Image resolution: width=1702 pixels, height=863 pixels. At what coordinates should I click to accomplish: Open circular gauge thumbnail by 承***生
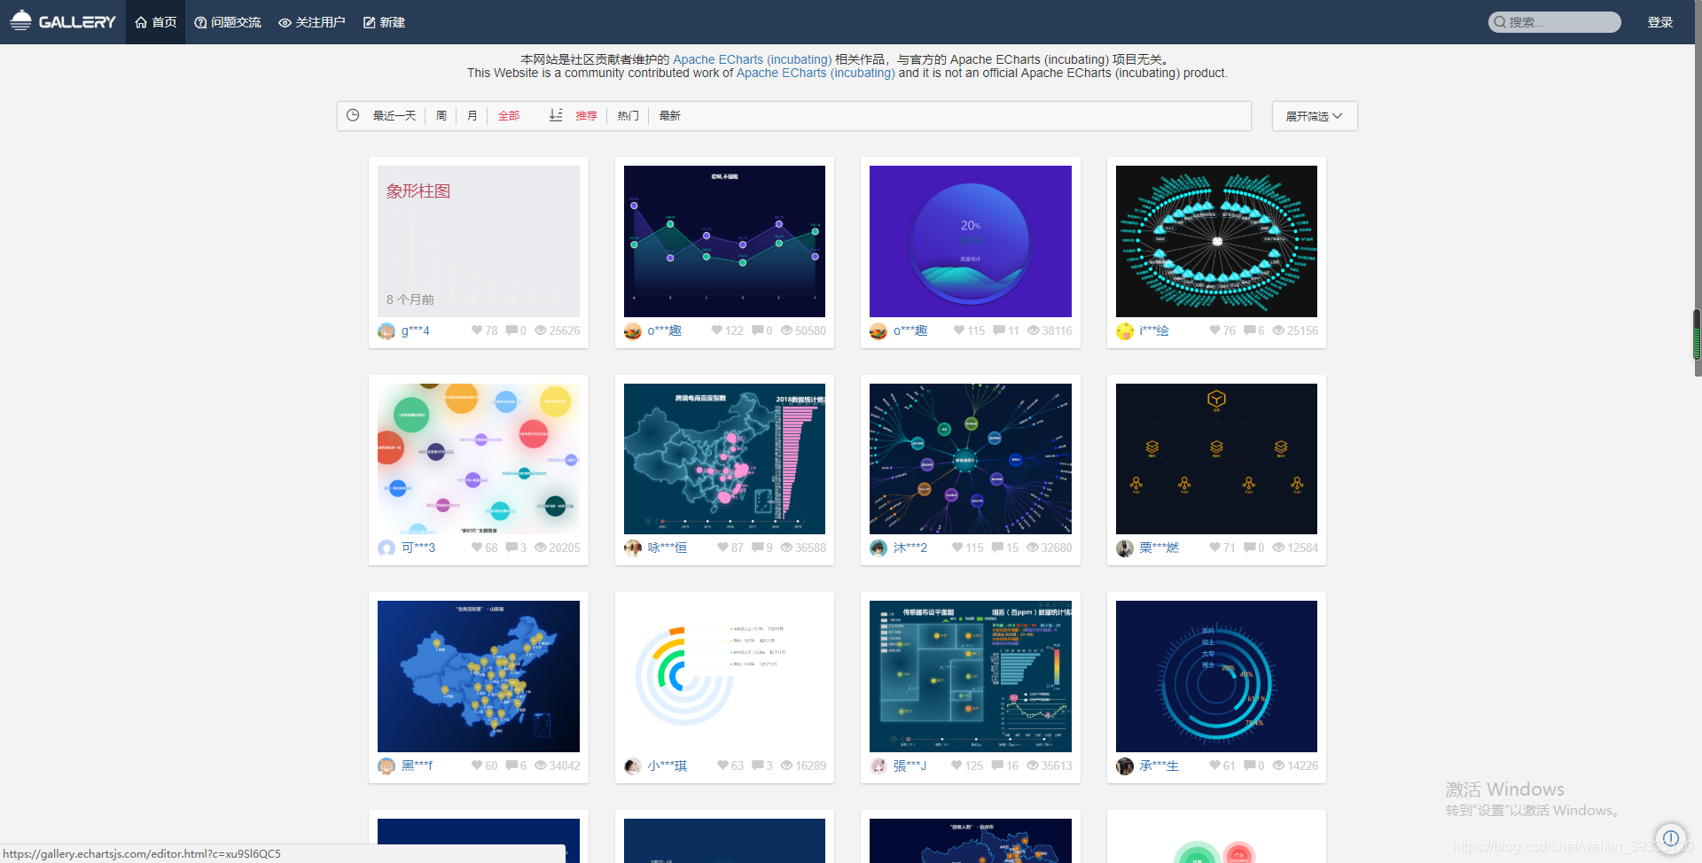1216,676
